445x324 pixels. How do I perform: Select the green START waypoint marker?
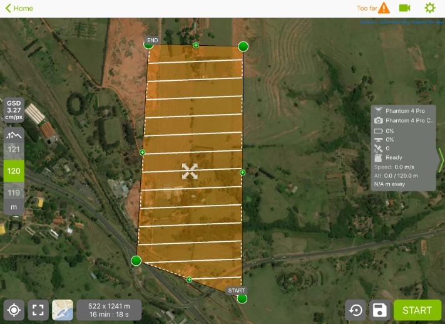pos(242,299)
